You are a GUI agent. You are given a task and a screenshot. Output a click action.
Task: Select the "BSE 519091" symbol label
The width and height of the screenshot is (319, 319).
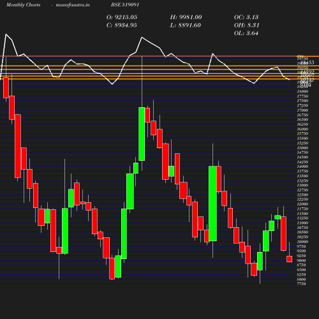(x=125, y=5)
